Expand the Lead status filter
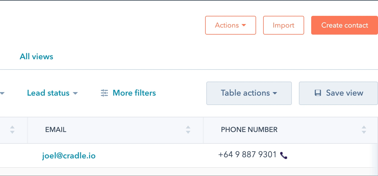The width and height of the screenshot is (378, 176). click(52, 93)
